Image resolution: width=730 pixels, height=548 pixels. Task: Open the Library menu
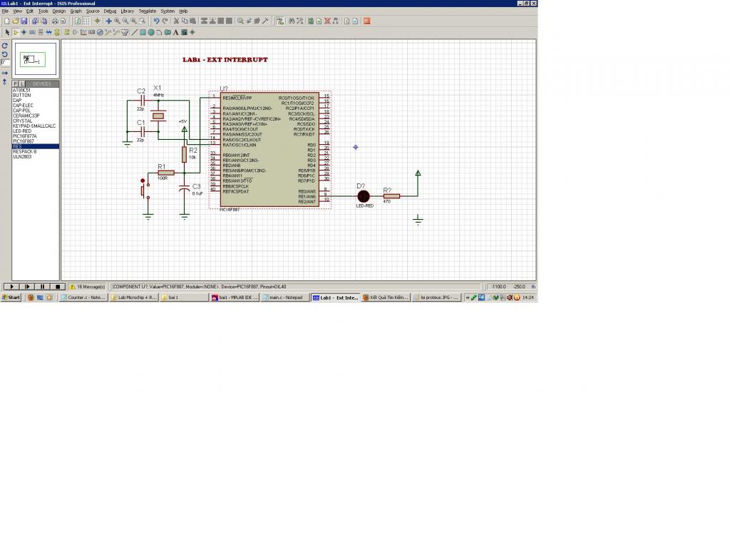(x=127, y=11)
